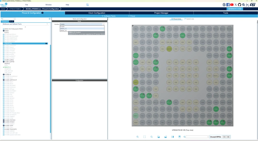Click the STM32CubeMX logo
Screen dimensions: 258x141
[x=4, y=5]
